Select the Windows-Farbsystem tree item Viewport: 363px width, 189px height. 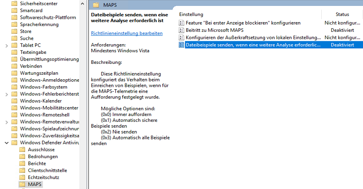tap(43, 87)
